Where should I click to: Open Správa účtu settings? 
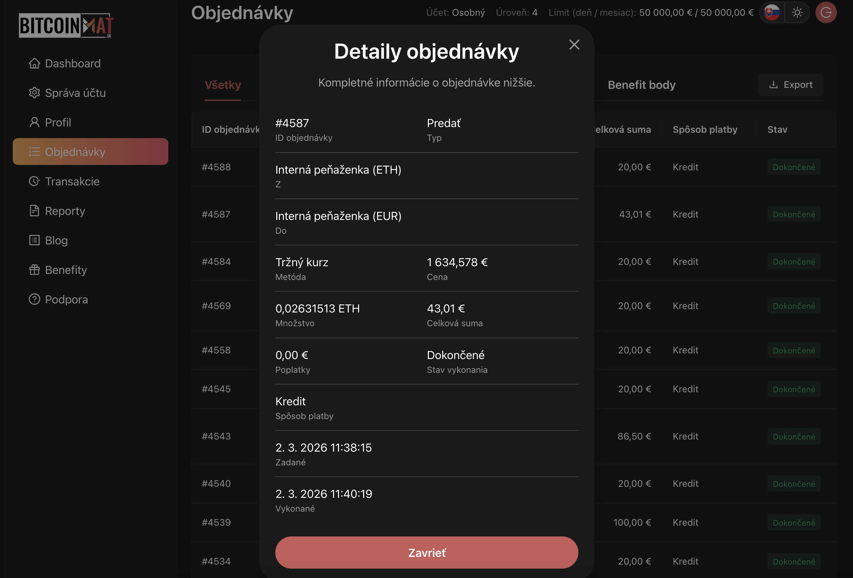pos(75,93)
